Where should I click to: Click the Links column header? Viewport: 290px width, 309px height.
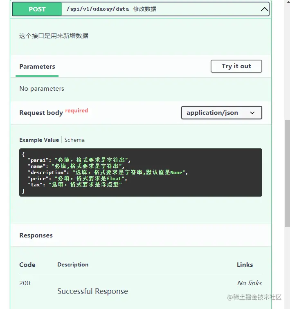245,265
